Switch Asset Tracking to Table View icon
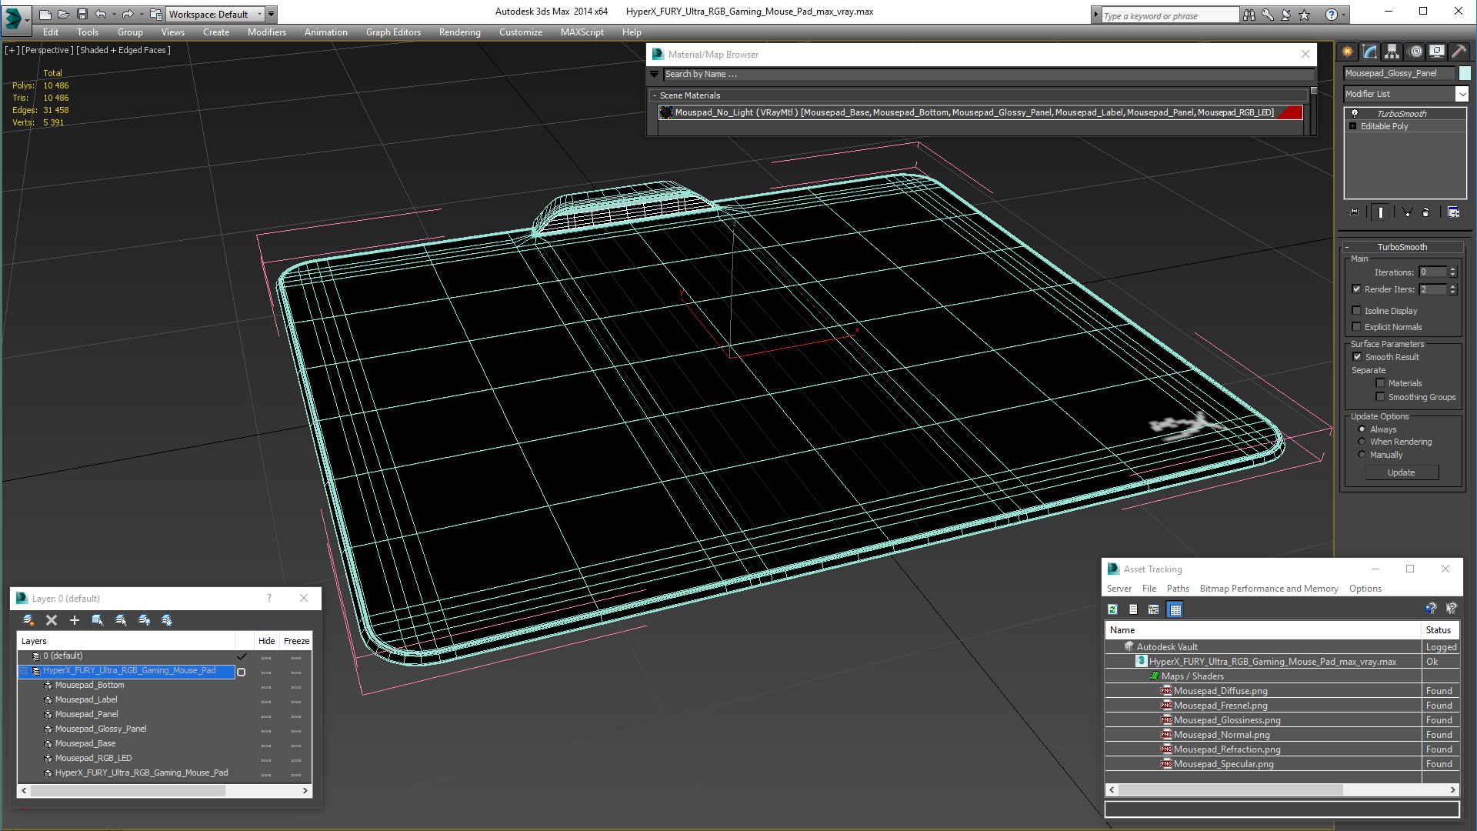Viewport: 1477px width, 831px height. click(1175, 609)
